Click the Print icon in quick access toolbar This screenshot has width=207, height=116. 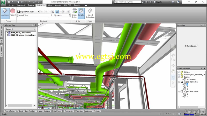coord(22,2)
